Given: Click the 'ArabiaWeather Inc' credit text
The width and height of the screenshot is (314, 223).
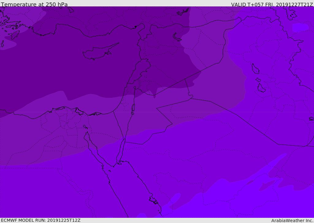Looking at the screenshot, I should (292, 221).
